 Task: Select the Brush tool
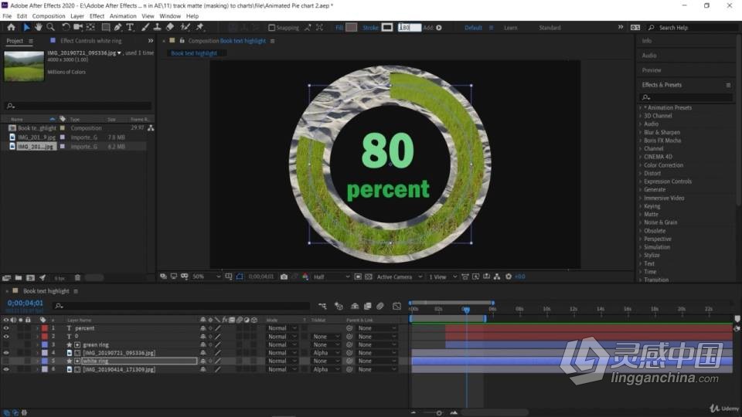point(145,28)
